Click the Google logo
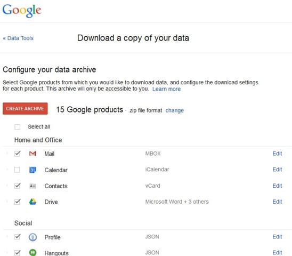292x256 pixels. tap(22, 11)
